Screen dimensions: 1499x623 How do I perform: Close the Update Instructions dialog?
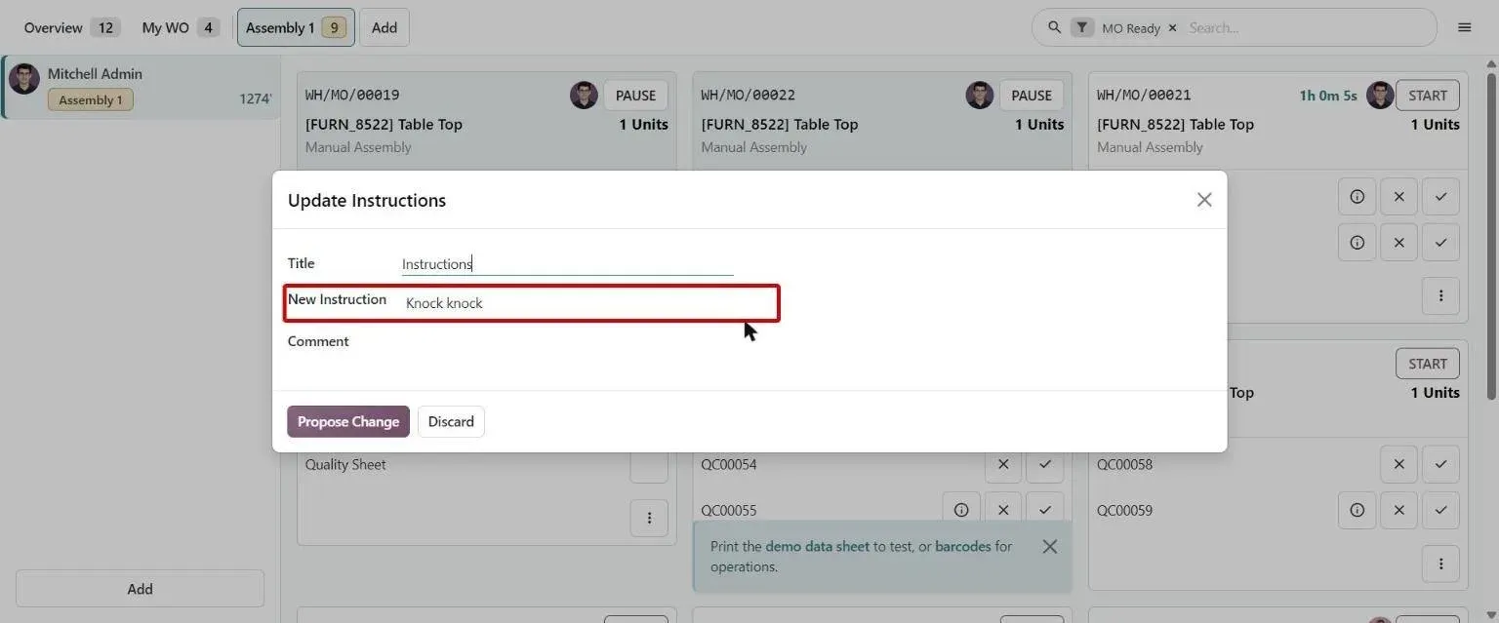[1204, 200]
